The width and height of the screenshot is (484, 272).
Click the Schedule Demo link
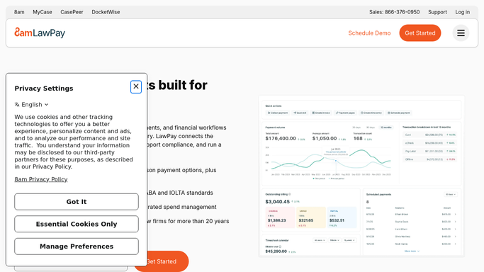369,33
